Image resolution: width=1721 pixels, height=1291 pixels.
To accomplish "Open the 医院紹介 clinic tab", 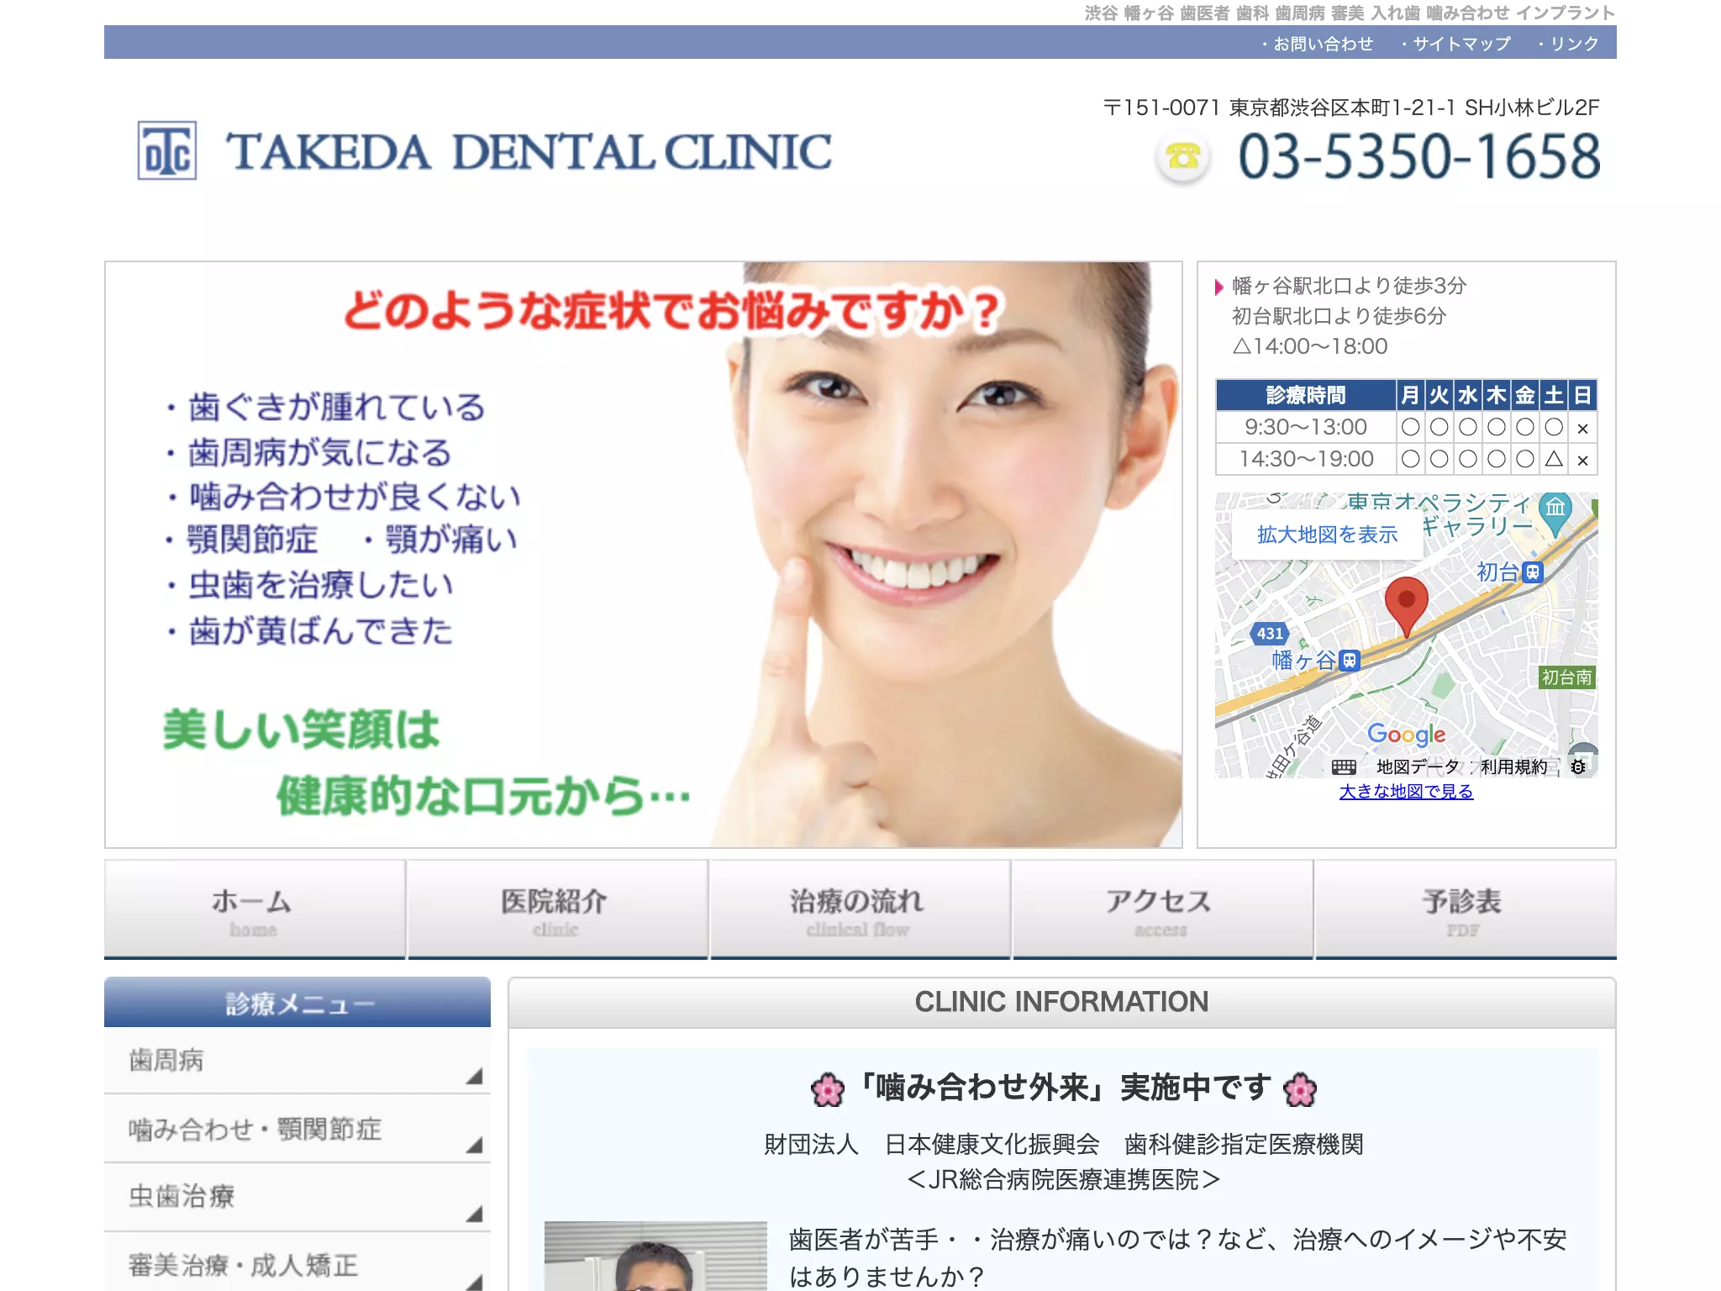I will point(557,909).
